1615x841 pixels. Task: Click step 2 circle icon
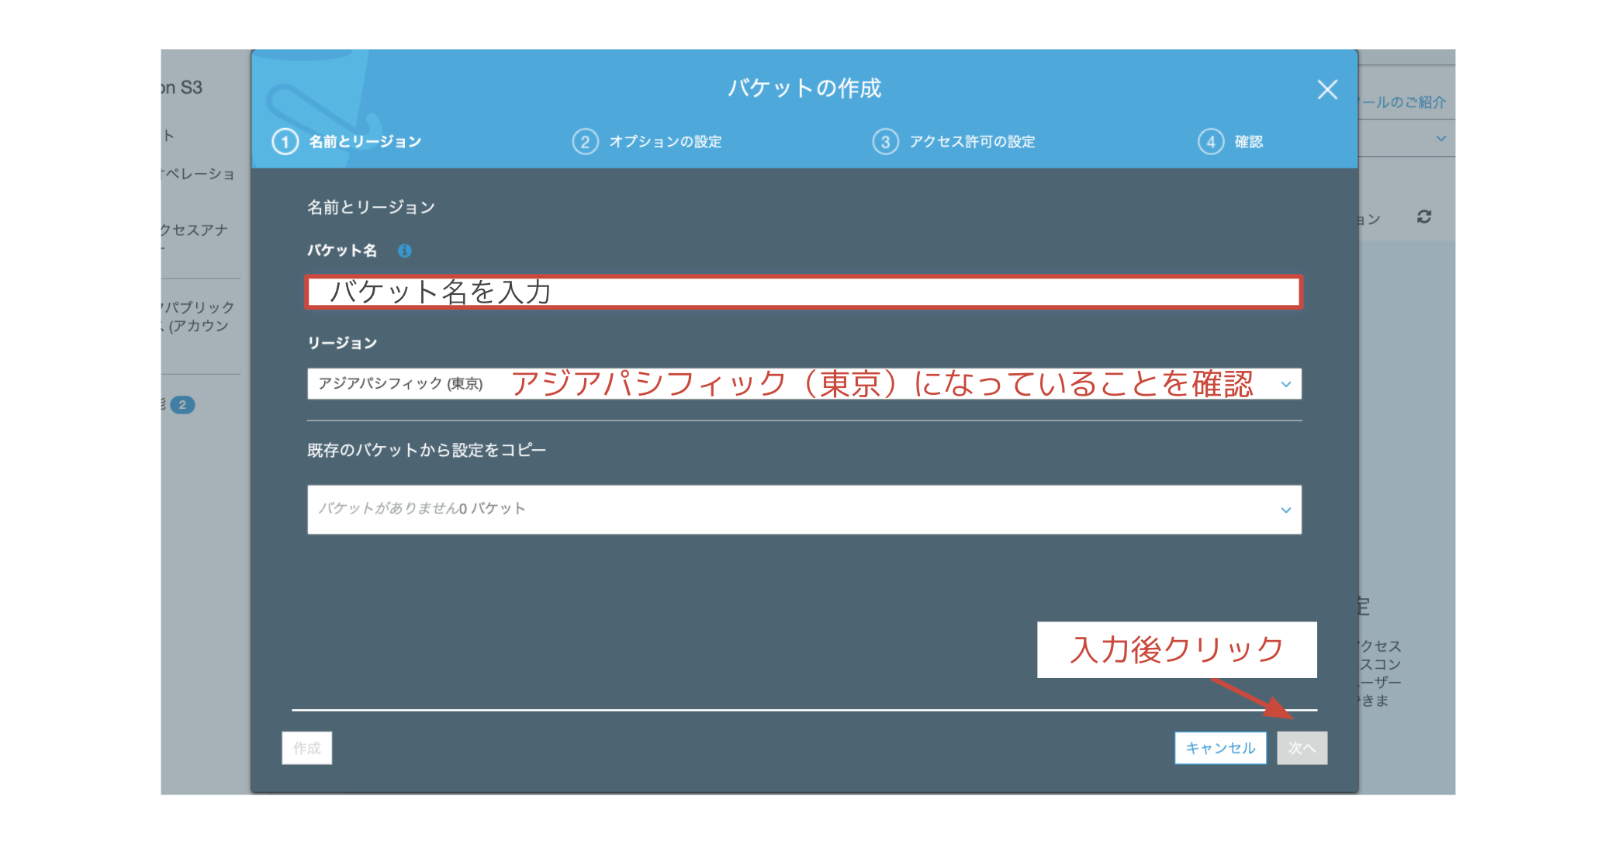585,142
